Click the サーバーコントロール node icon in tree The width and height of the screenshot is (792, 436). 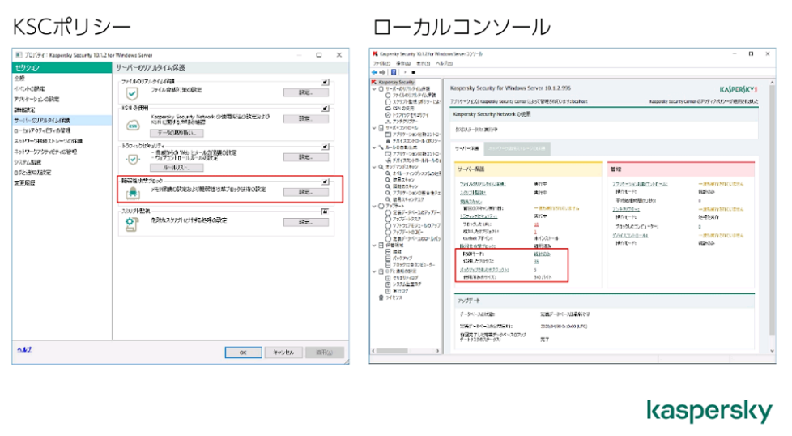point(381,128)
